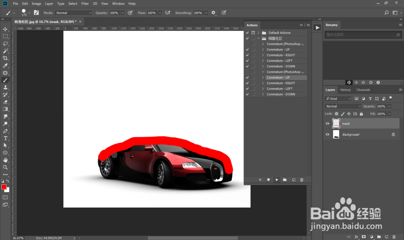Expand the Default Actions folder
The width and height of the screenshot is (404, 240).
click(258, 33)
